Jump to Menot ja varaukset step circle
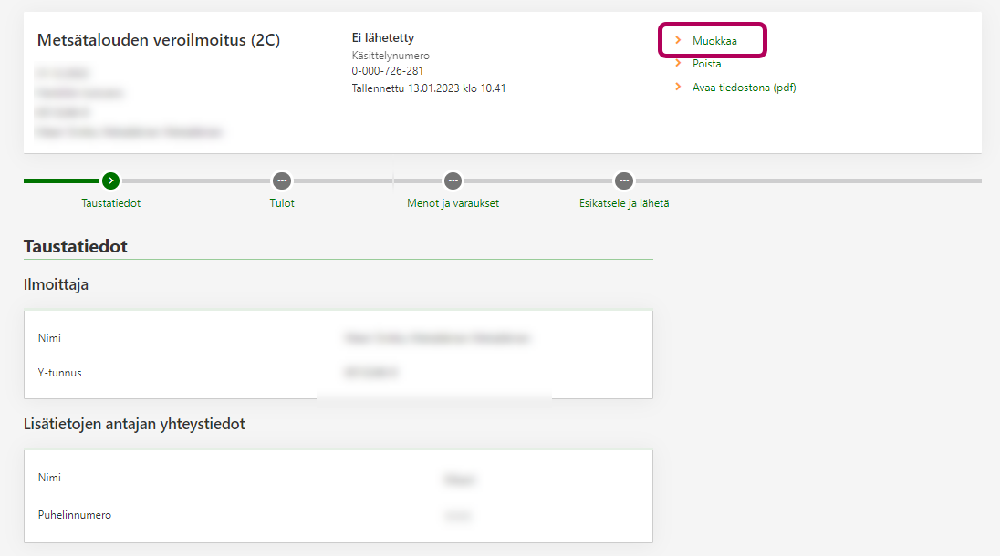Screen dimensions: 1000x556 (x=453, y=180)
